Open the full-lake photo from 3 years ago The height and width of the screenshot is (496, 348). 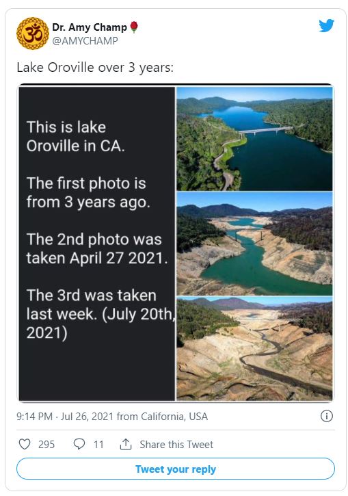(254, 139)
